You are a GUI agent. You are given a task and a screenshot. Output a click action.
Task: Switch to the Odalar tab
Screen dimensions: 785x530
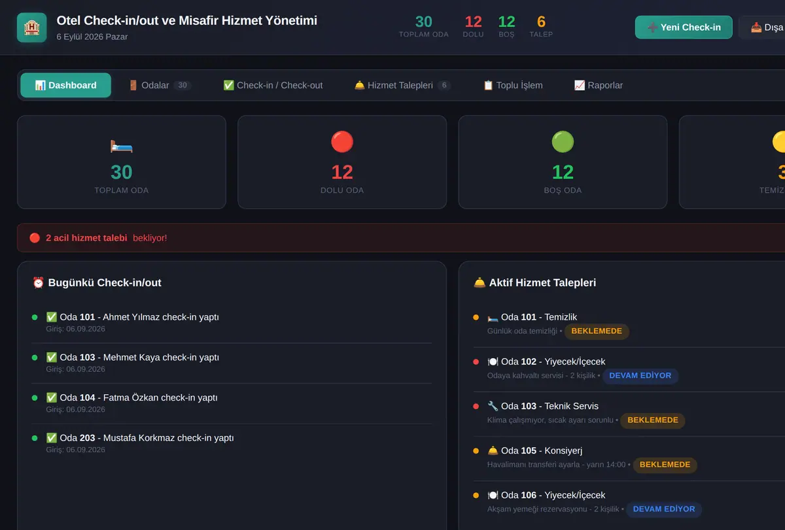(x=160, y=85)
